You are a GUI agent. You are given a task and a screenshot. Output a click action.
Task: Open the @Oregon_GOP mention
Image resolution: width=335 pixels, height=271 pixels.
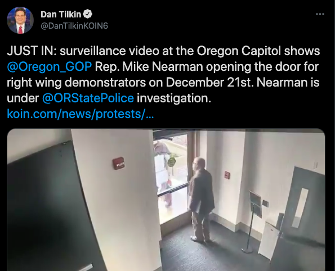pos(50,67)
